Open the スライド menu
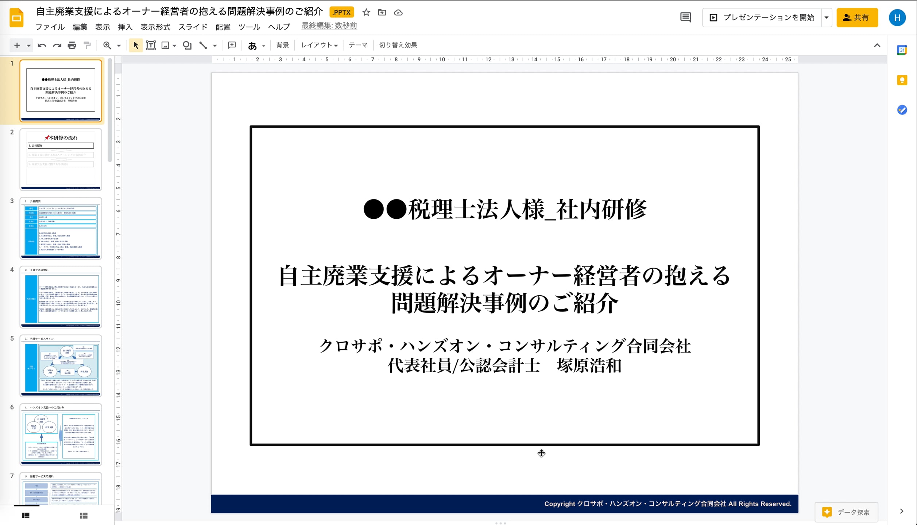Image resolution: width=917 pixels, height=525 pixels. [x=193, y=27]
